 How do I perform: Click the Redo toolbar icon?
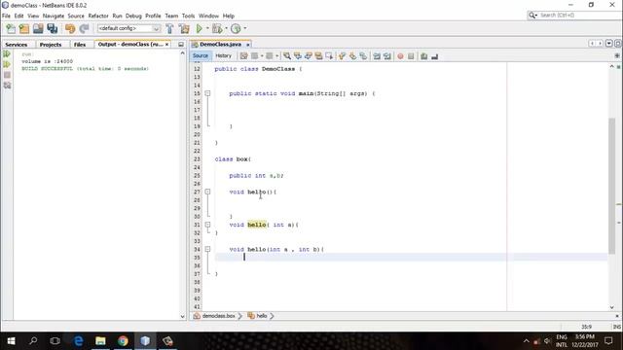(84, 28)
